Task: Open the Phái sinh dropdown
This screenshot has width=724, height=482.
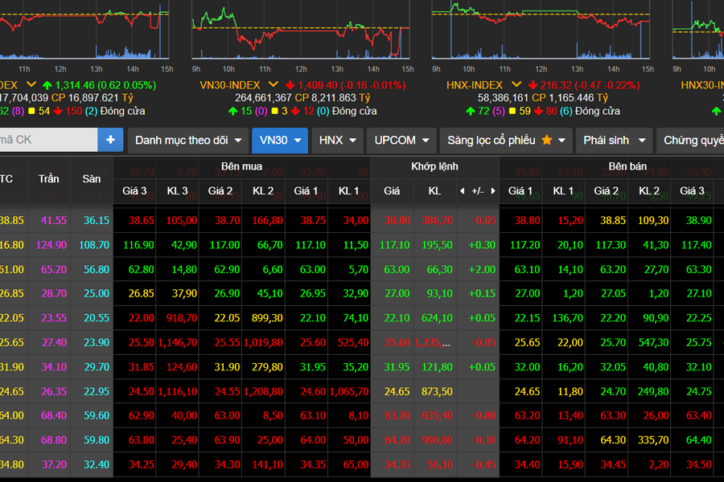Action: [x=614, y=141]
